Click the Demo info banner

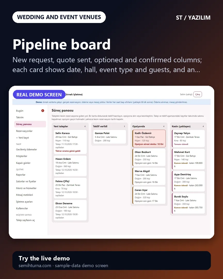coord(111,102)
